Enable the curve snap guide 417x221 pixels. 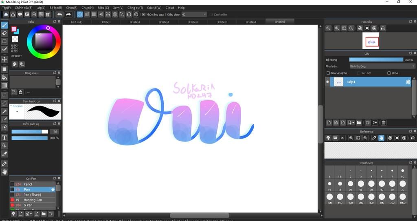click(x=122, y=14)
